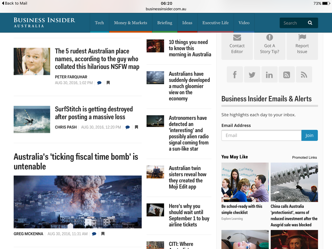Click the search magnifier icon
The height and width of the screenshot is (249, 332).
tap(310, 23)
